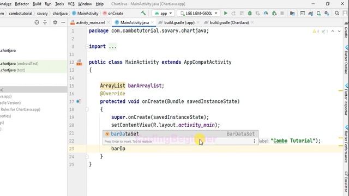Start debugging with the green bug icon

(x=250, y=13)
